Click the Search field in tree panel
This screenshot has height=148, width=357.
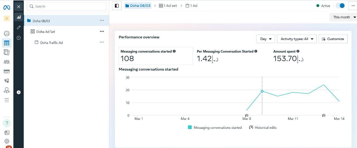[66, 6]
